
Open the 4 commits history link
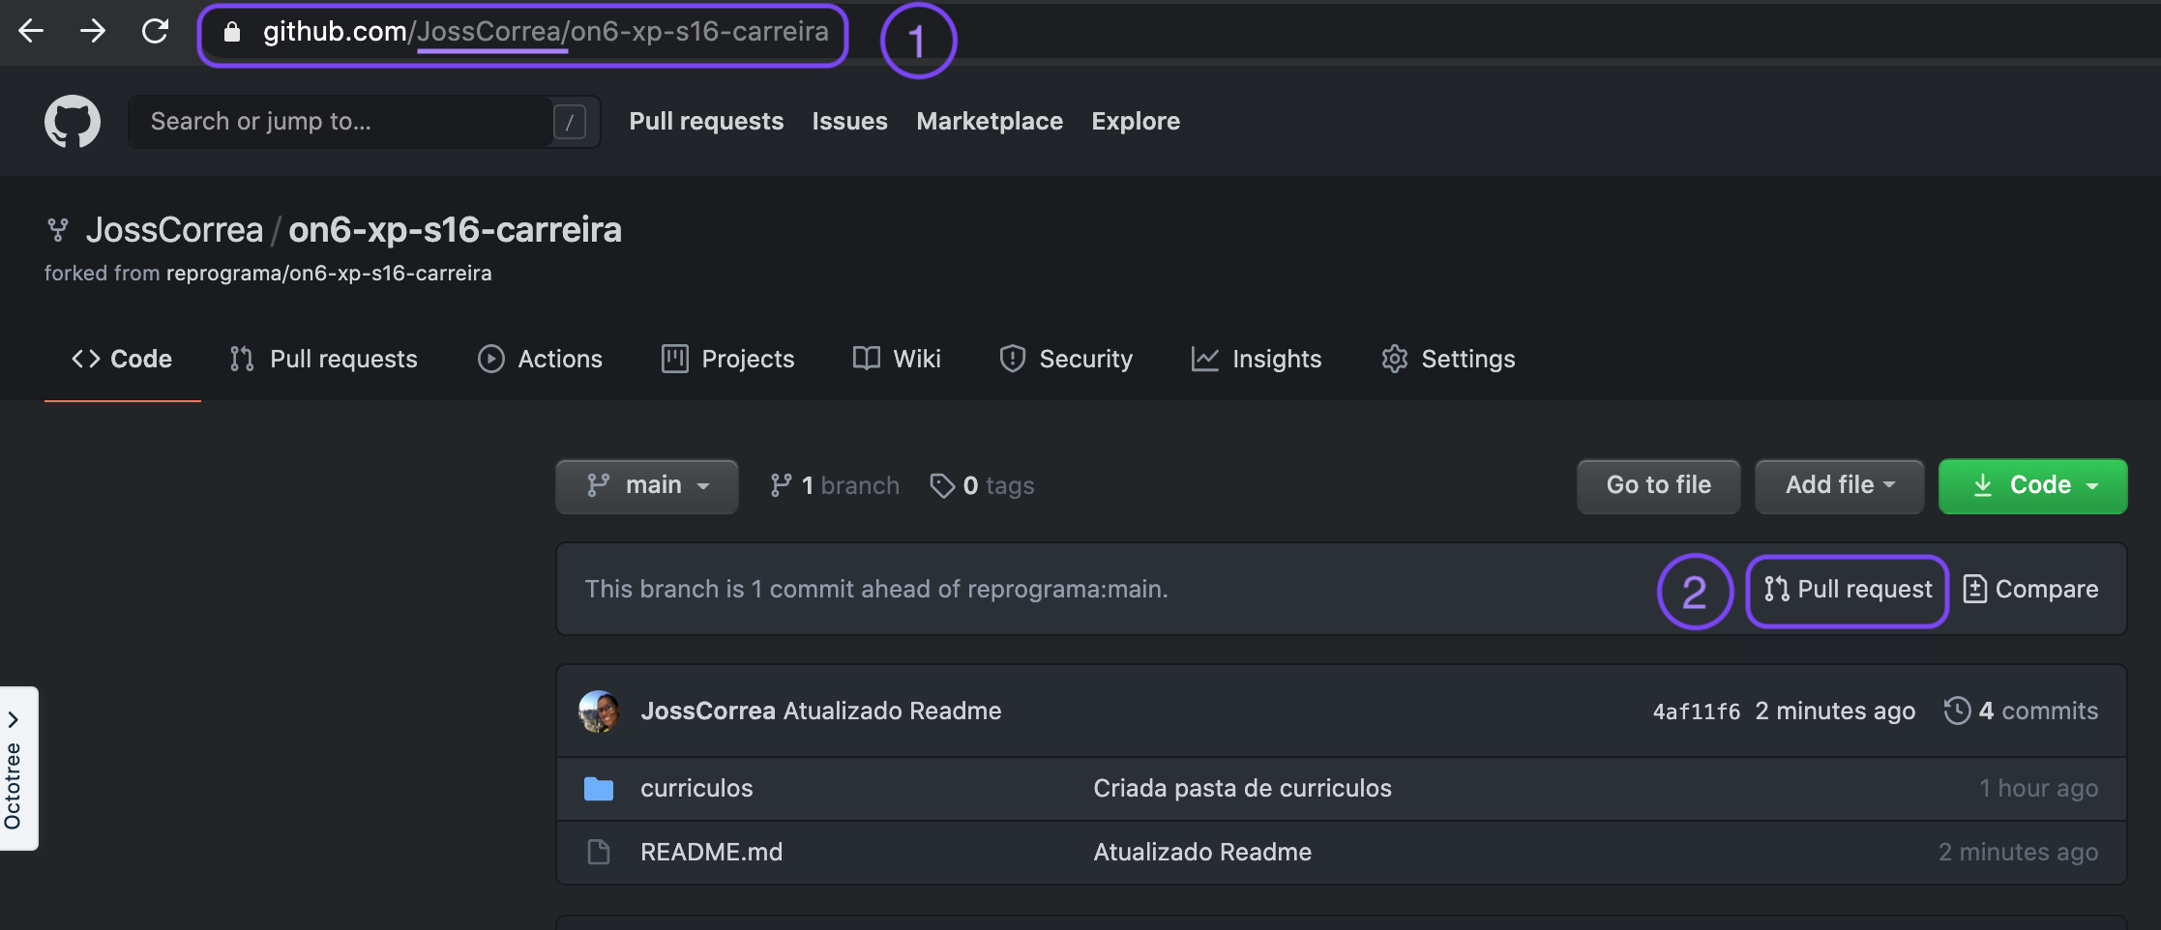[x=2021, y=712]
